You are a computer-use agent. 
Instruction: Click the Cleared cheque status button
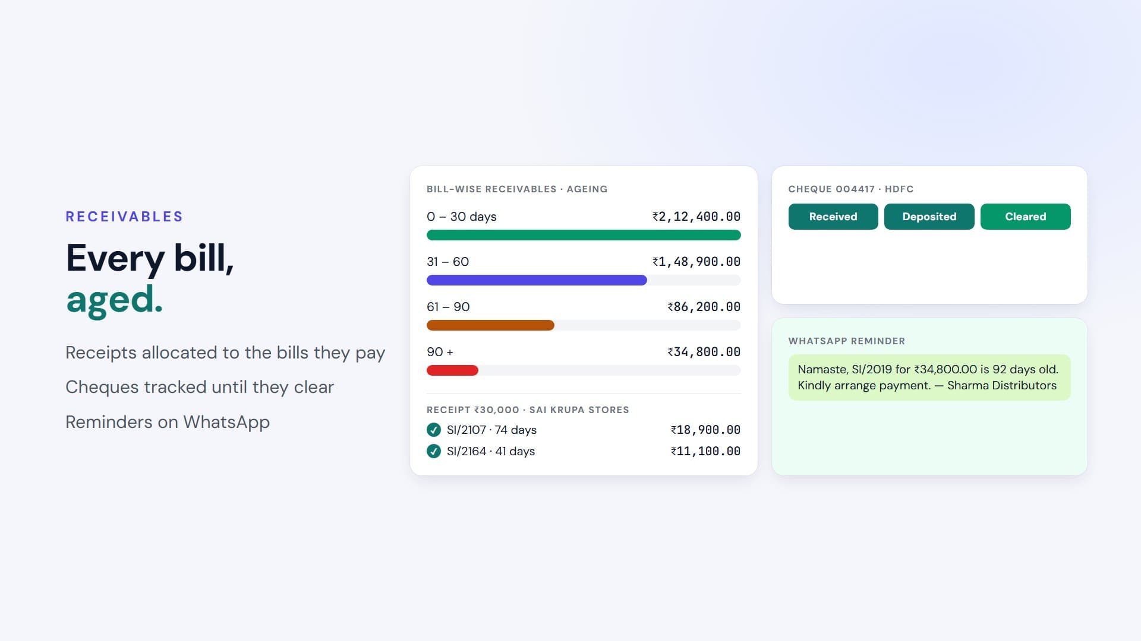(x=1026, y=217)
